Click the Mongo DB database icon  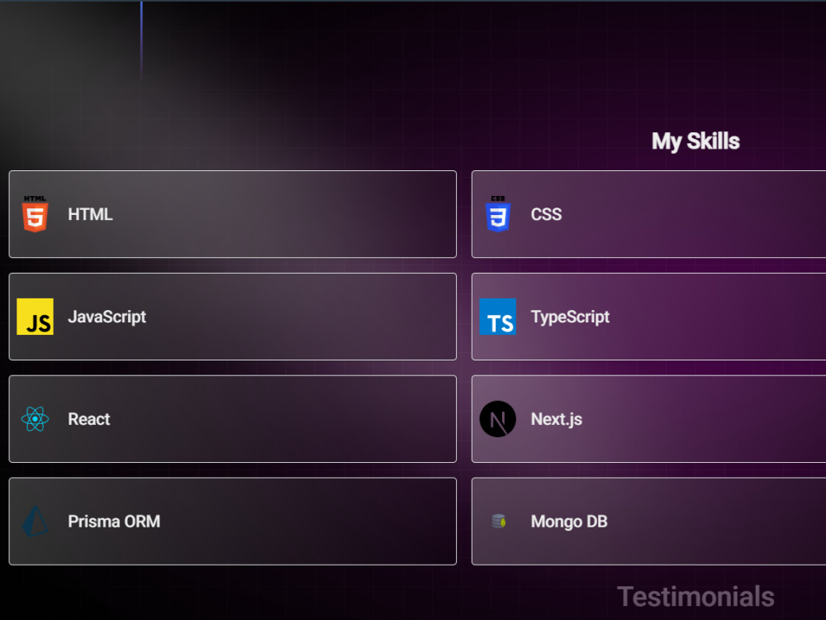coord(498,522)
